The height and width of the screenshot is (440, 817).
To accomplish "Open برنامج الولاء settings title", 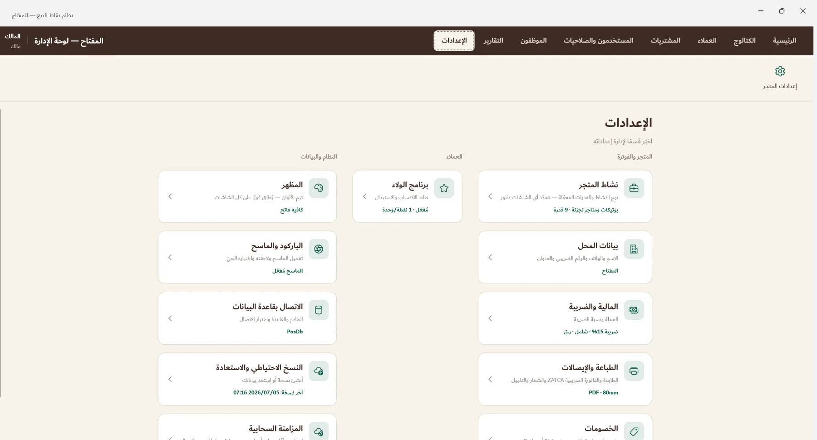I will pos(410,185).
